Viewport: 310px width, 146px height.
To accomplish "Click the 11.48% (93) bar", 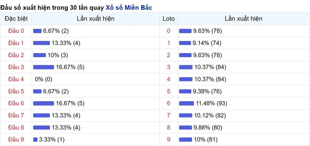I will [187, 104].
